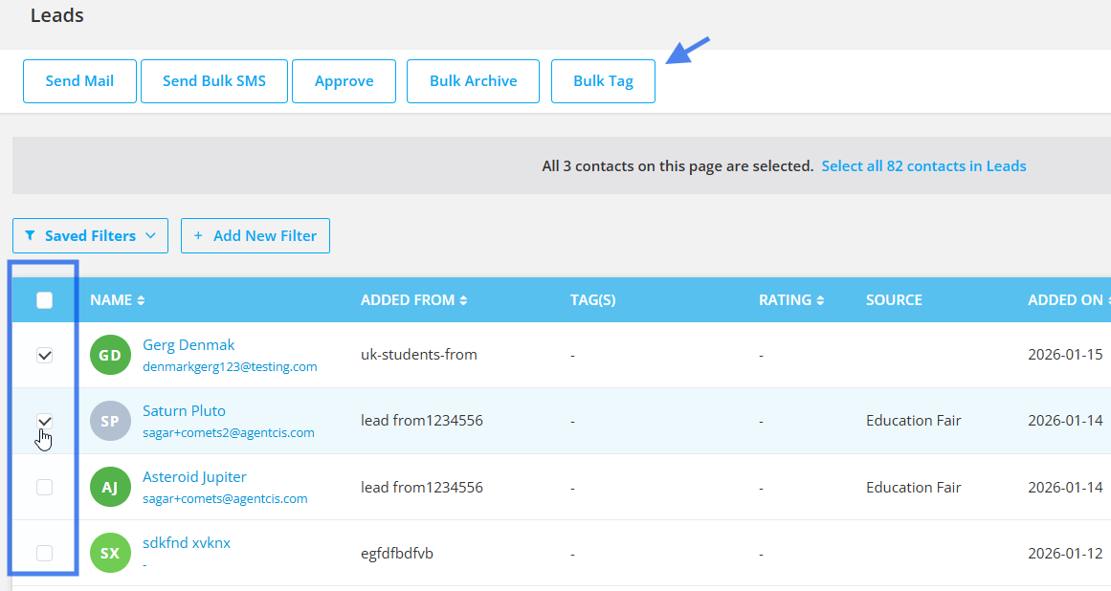Screen dimensions: 1111x591
Task: Toggle the select-all header checkbox
Action: [45, 300]
